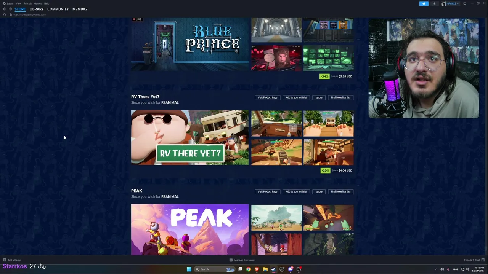Open Brave browser from the taskbar
This screenshot has width=488, height=274.
coord(257,269)
